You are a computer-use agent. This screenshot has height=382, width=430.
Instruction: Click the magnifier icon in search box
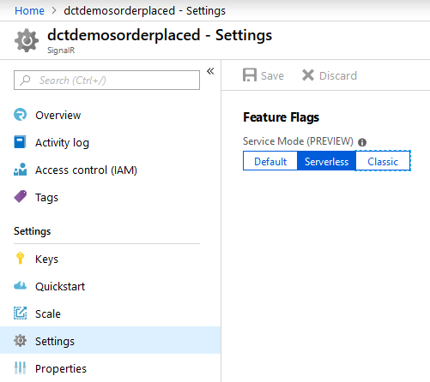[25, 81]
